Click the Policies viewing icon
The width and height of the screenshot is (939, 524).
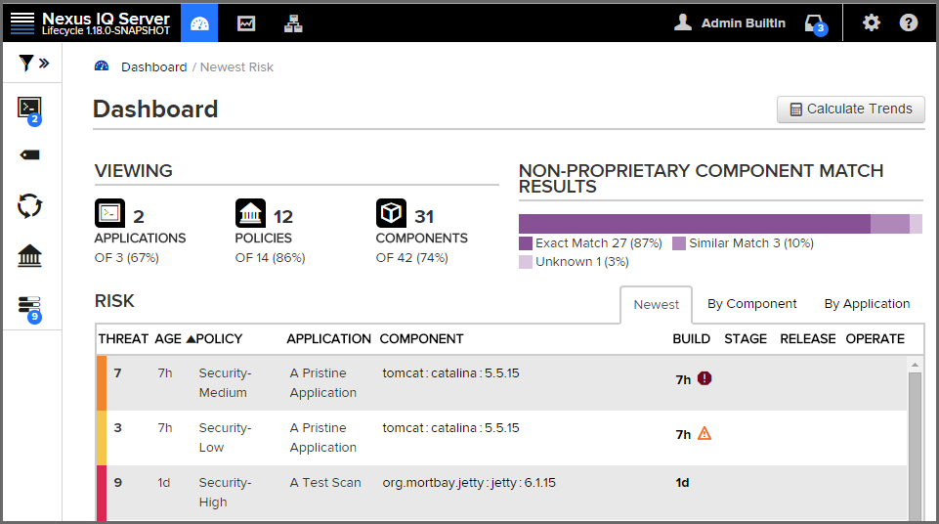(250, 213)
